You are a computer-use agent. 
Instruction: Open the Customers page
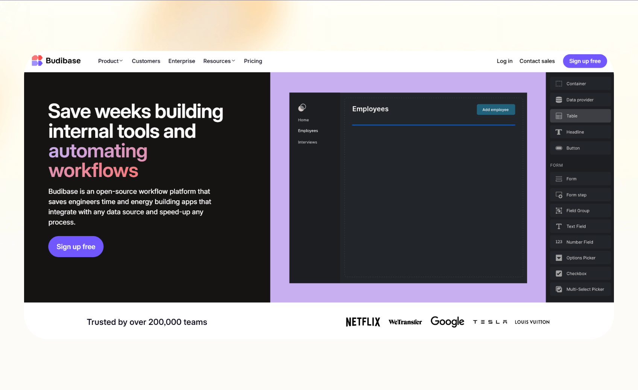[x=146, y=61]
